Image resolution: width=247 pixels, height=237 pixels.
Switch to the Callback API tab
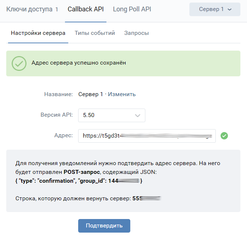tap(86, 10)
